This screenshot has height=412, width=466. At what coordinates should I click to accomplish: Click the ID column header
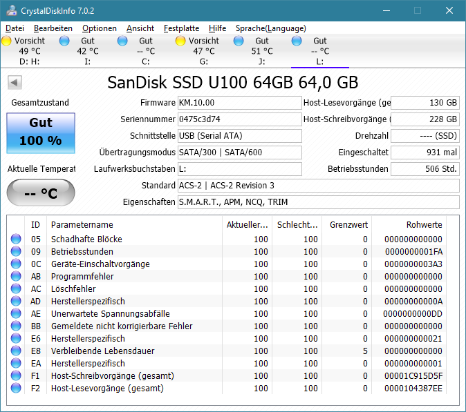pos(35,224)
